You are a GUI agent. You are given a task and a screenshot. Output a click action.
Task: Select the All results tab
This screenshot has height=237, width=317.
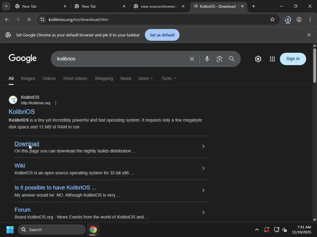point(11,78)
